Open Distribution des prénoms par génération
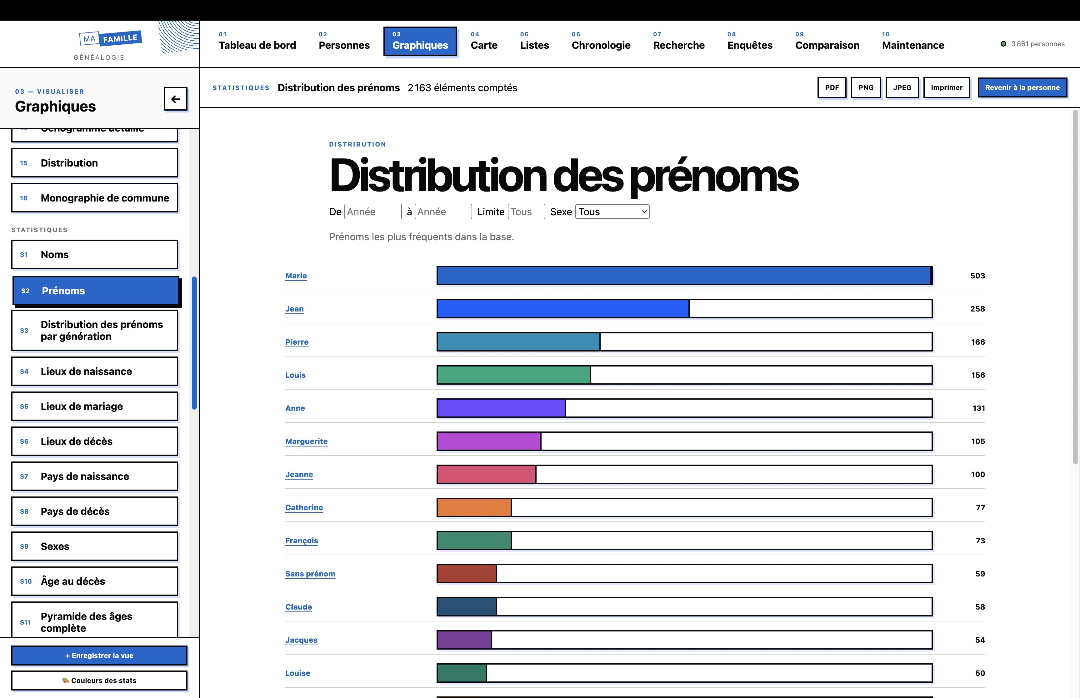This screenshot has width=1080, height=698. tap(95, 331)
